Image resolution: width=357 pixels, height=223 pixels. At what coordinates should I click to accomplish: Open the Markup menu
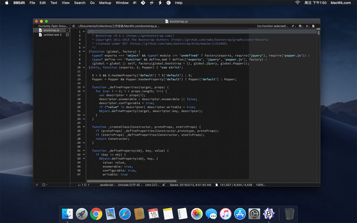105,2
